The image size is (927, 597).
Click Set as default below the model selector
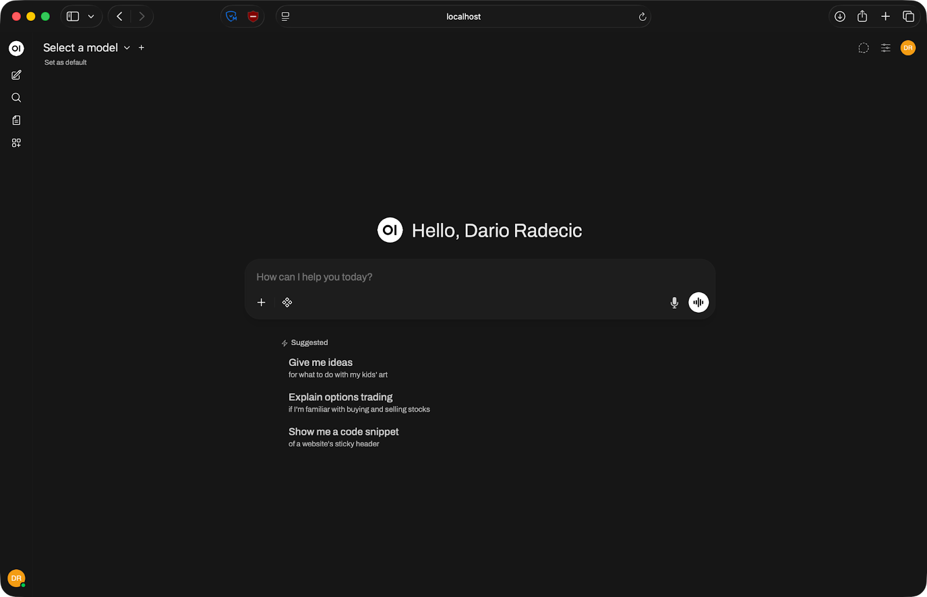tap(64, 62)
